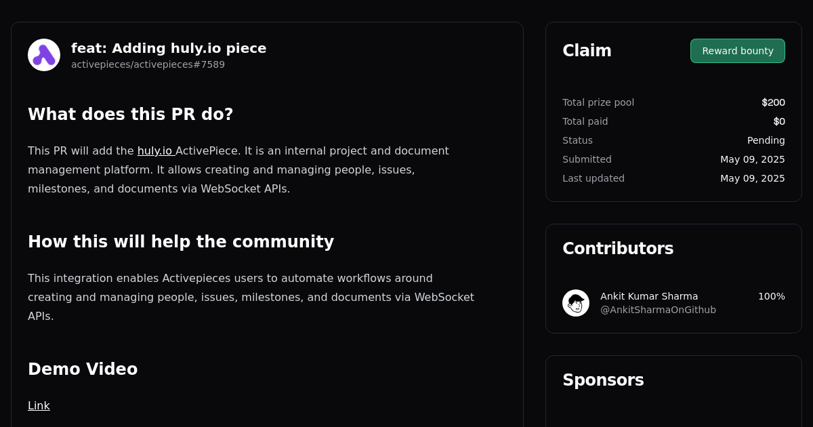
Task: Select the PR title feat: Adding huly.io piece
Action: click(x=169, y=48)
